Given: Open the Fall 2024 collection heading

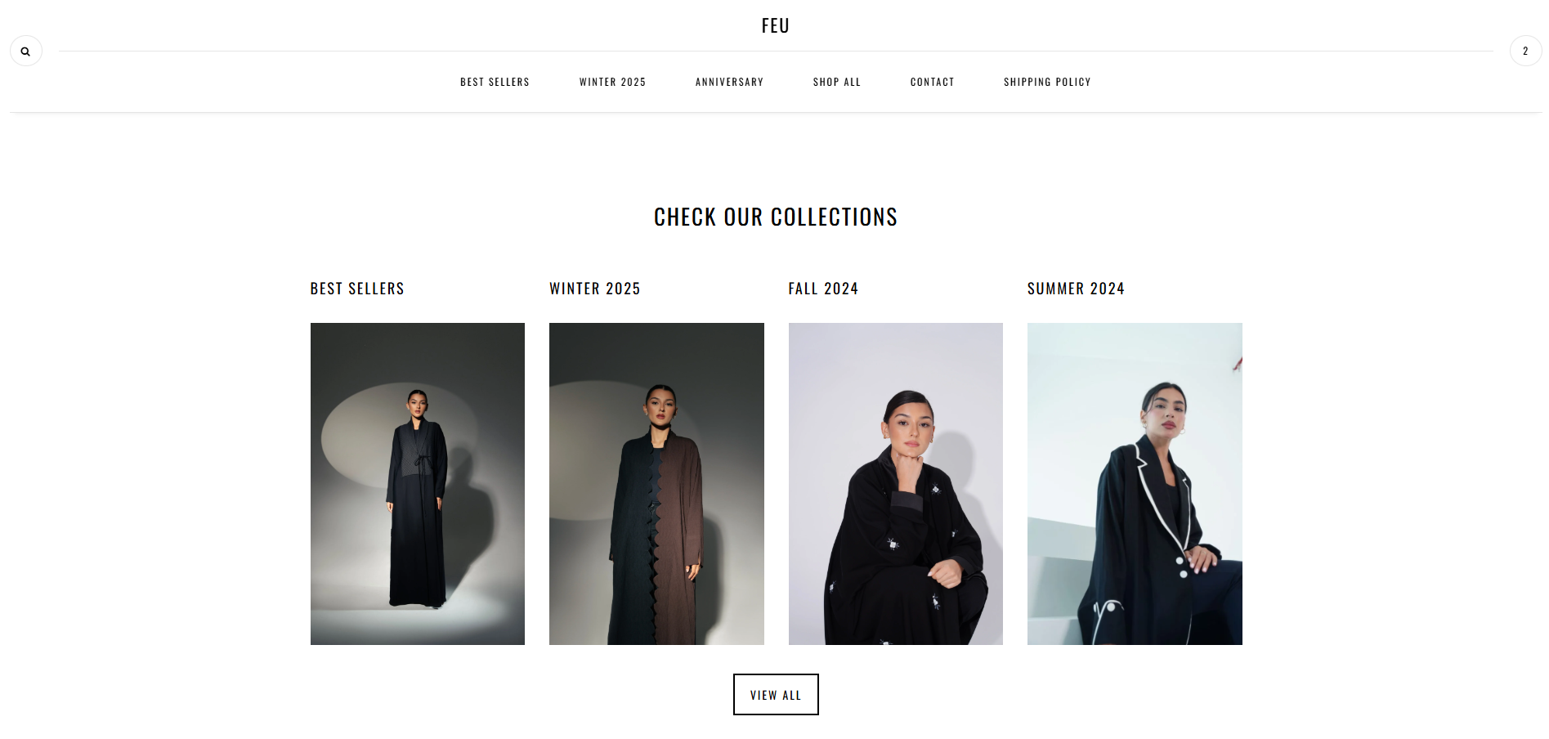Looking at the screenshot, I should tap(823, 289).
